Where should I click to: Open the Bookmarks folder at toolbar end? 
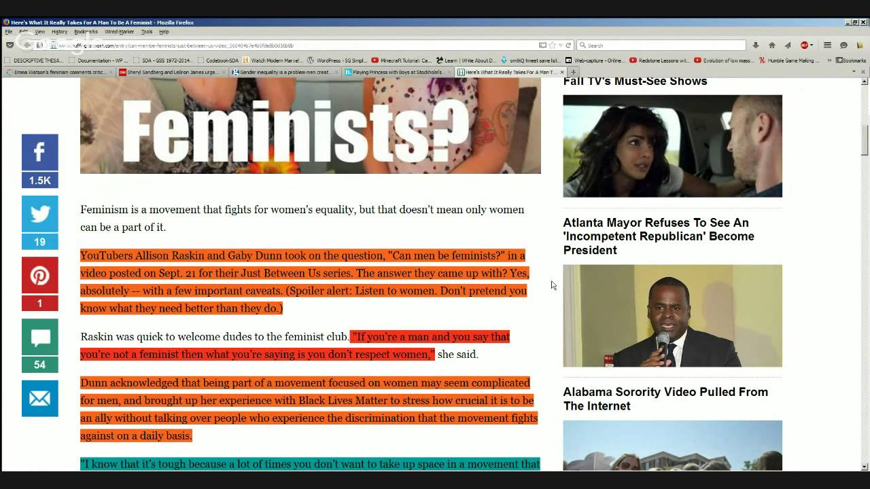point(851,60)
